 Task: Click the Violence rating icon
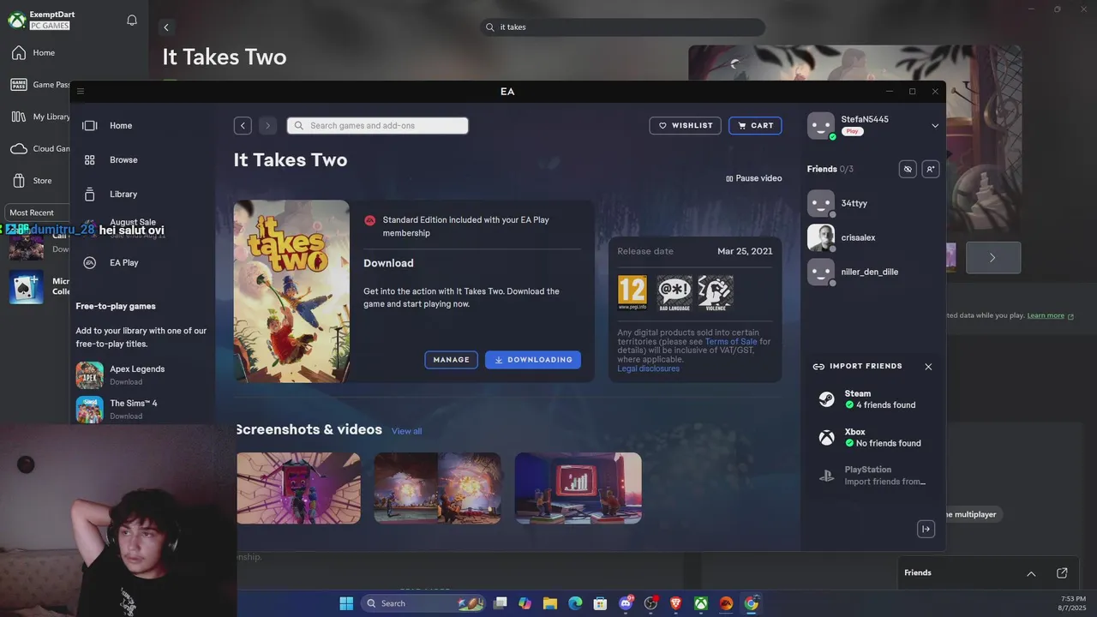(x=716, y=292)
